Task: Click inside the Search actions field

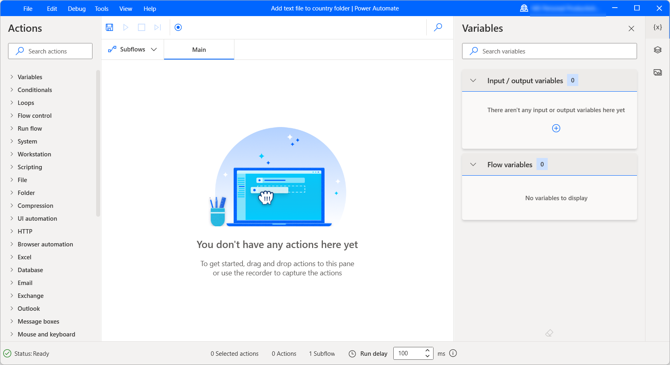Action: pyautogui.click(x=50, y=51)
